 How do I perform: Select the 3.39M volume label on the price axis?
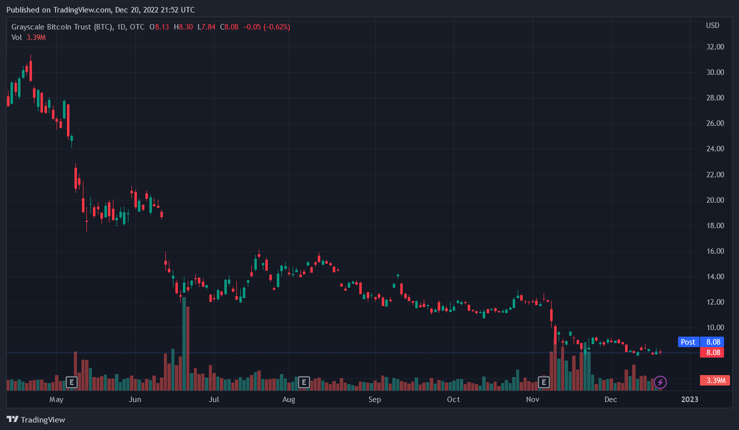pyautogui.click(x=715, y=381)
